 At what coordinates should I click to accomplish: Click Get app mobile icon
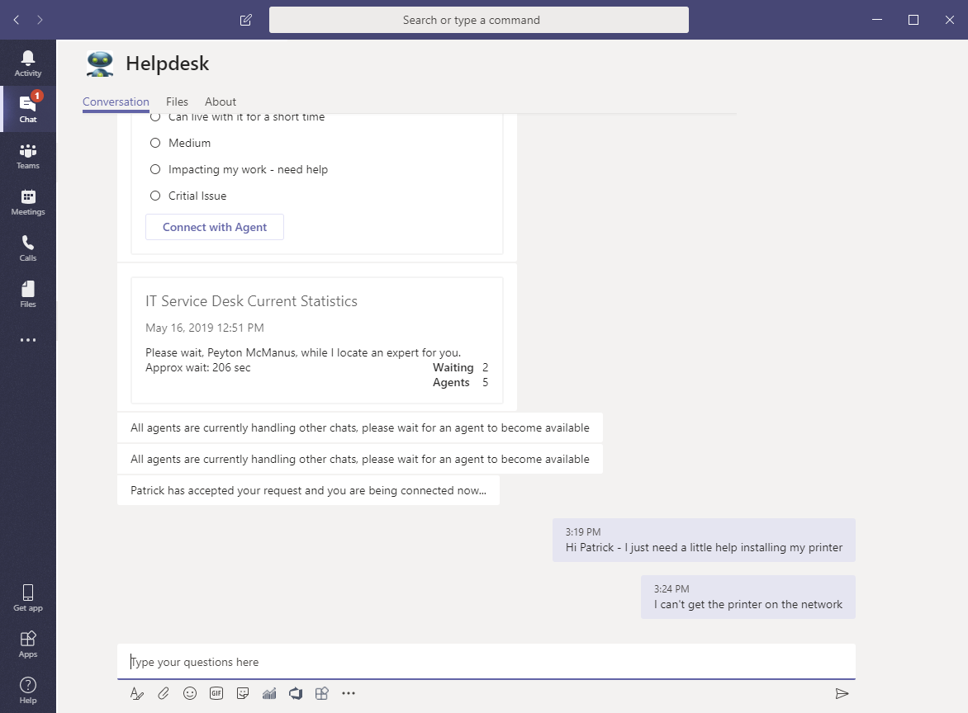pyautogui.click(x=28, y=597)
